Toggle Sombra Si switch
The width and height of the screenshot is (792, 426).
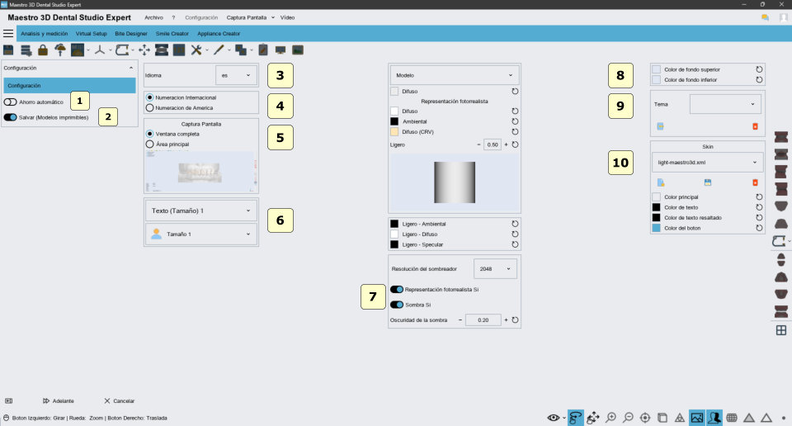(x=397, y=305)
